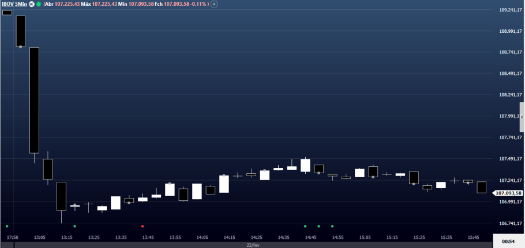The height and width of the screenshot is (248, 525).
Task: Click the green event dot near 13:15
Action: (74, 226)
